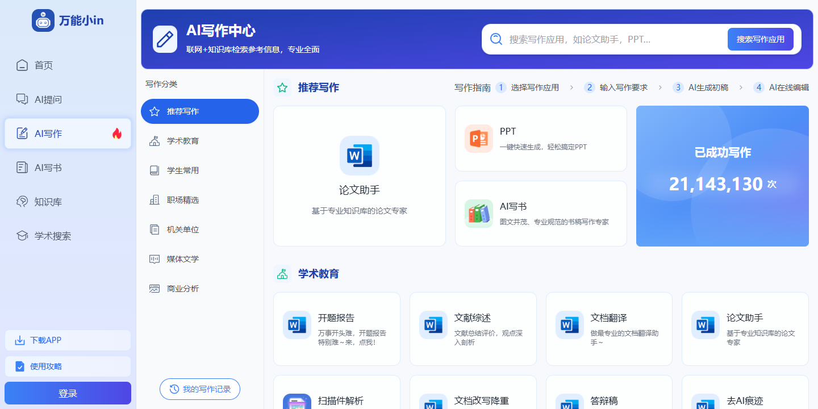Click the download icon beside 下载APP

pyautogui.click(x=20, y=340)
